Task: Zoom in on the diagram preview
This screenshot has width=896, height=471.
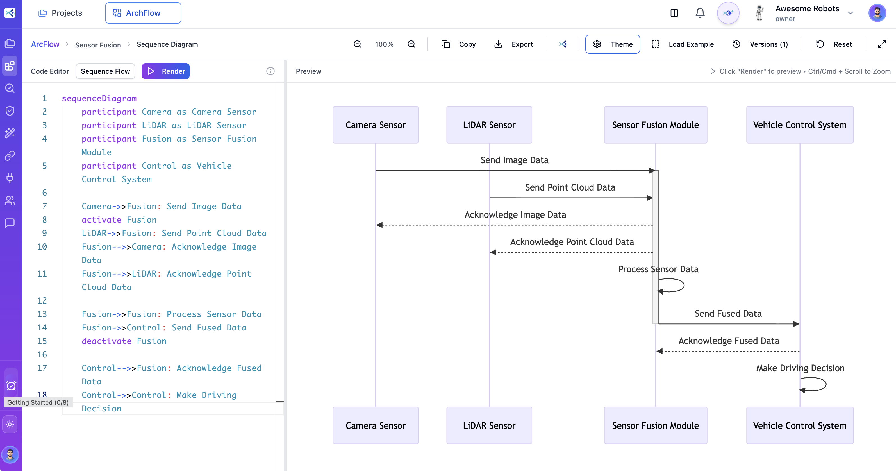Action: coord(411,44)
